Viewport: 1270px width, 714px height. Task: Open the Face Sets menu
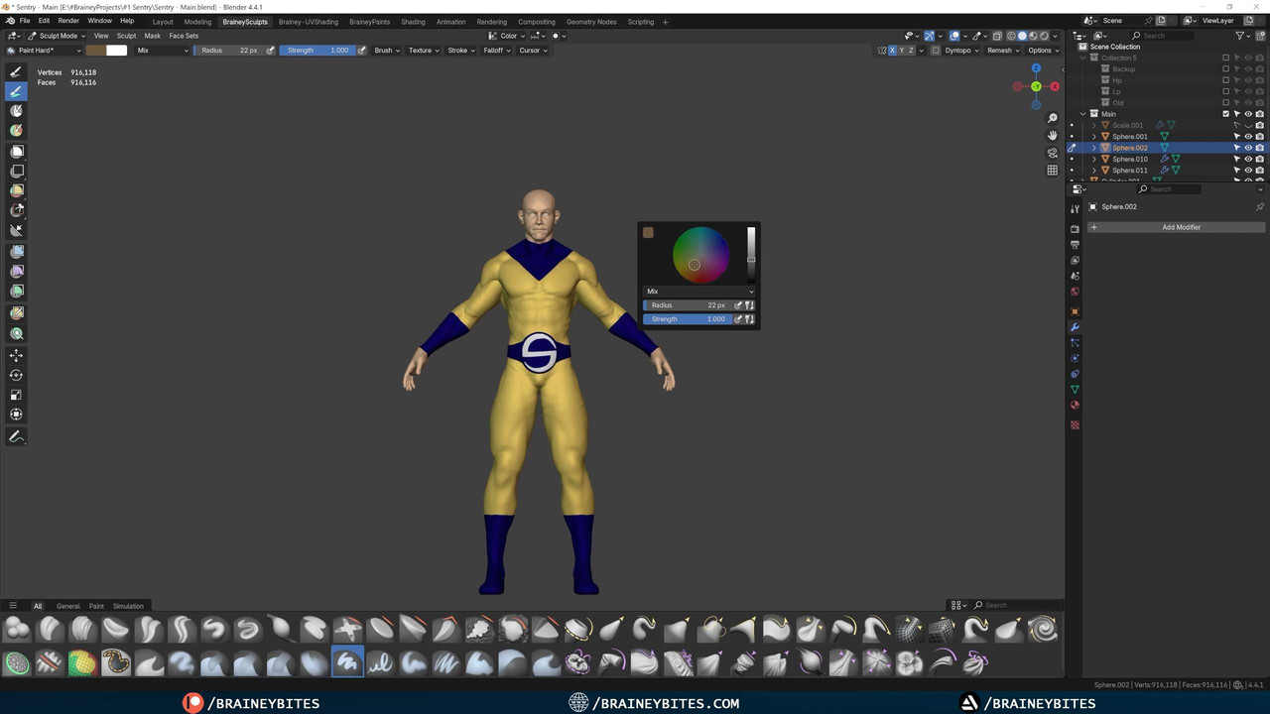point(184,36)
